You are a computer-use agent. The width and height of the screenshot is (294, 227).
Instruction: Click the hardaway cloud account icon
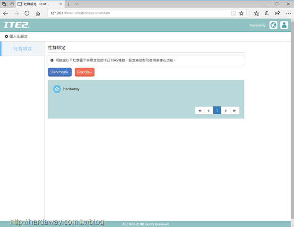[57, 89]
